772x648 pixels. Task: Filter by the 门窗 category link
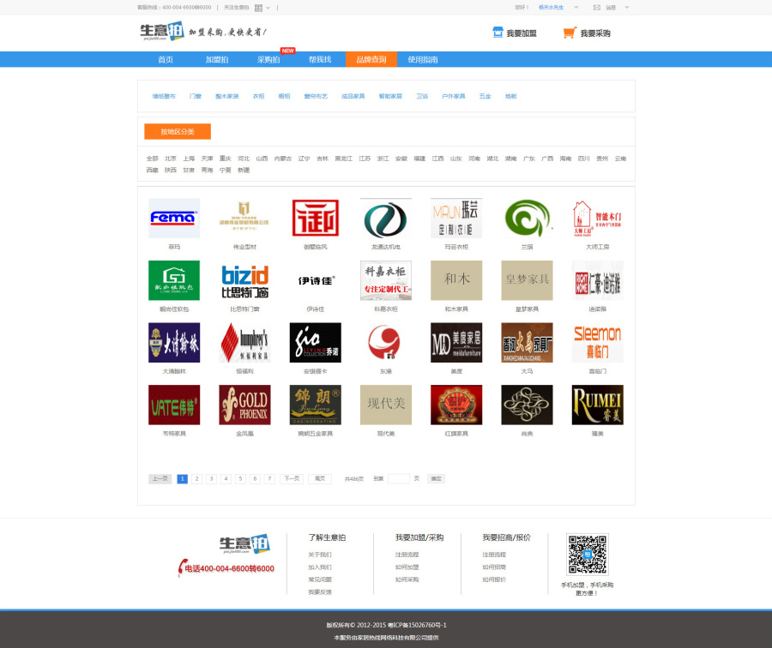tap(196, 97)
